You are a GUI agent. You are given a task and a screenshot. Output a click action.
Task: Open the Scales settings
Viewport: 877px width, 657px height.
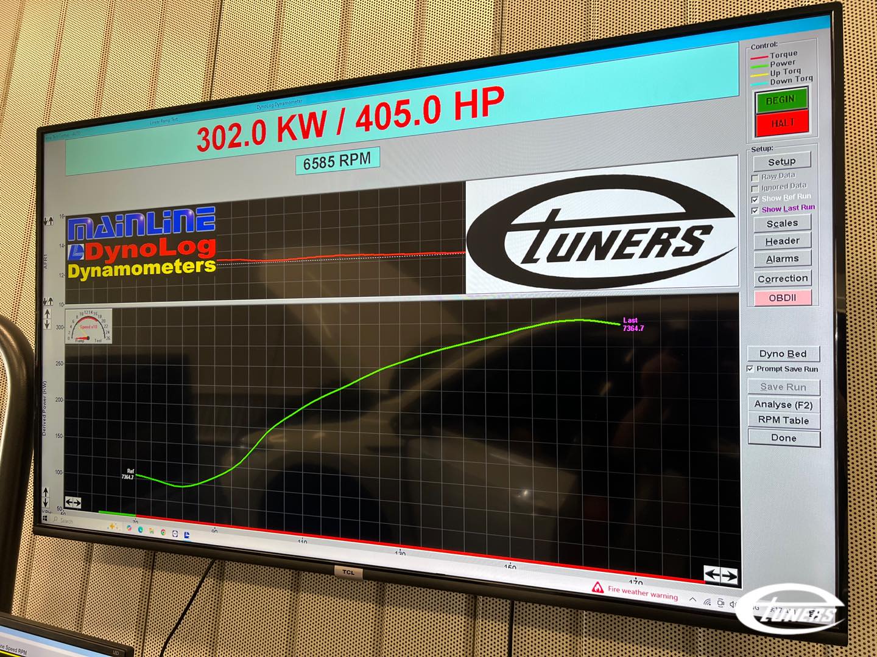(x=782, y=223)
